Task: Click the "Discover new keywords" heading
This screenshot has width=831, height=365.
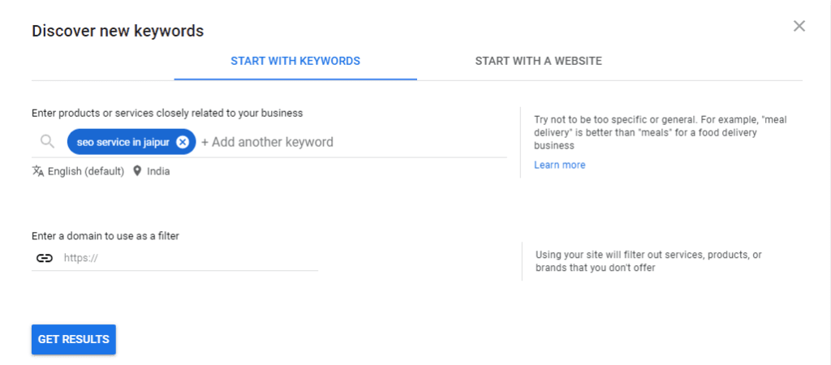Action: pyautogui.click(x=118, y=32)
